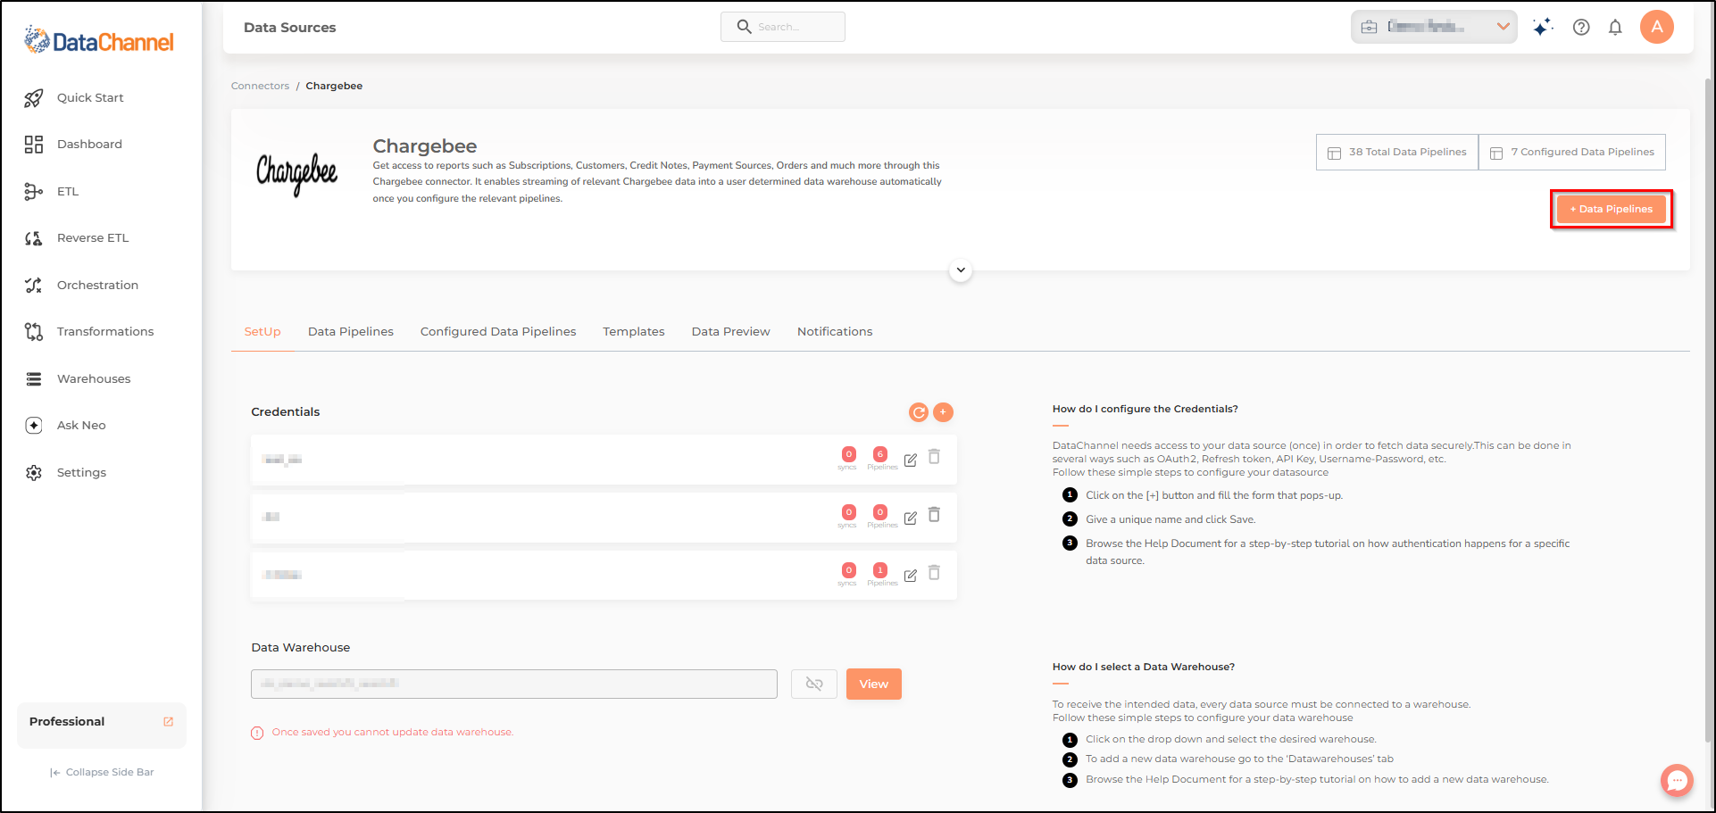Click the AI sparkle icon in header
Screen dimensions: 1716x813
tap(1542, 28)
